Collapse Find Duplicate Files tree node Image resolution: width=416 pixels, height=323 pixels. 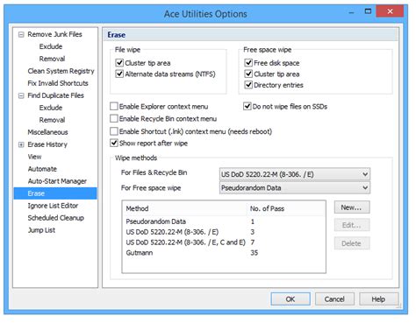click(21, 95)
